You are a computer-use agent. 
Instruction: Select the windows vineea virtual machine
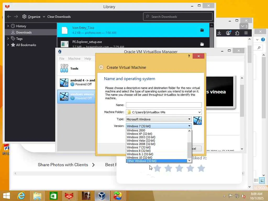[x=76, y=96]
